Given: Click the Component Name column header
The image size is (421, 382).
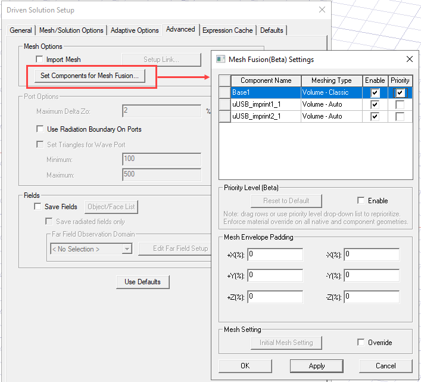Looking at the screenshot, I should [x=266, y=80].
